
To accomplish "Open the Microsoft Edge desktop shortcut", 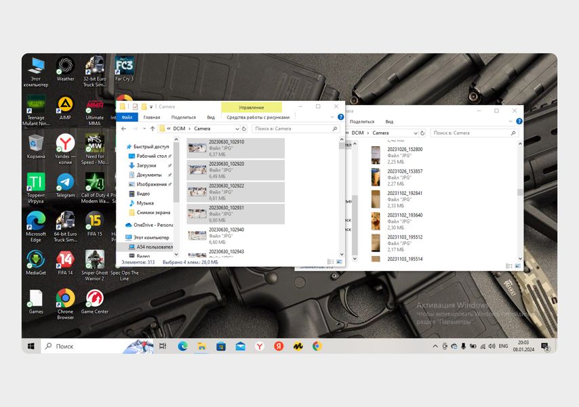I will 36,227.
